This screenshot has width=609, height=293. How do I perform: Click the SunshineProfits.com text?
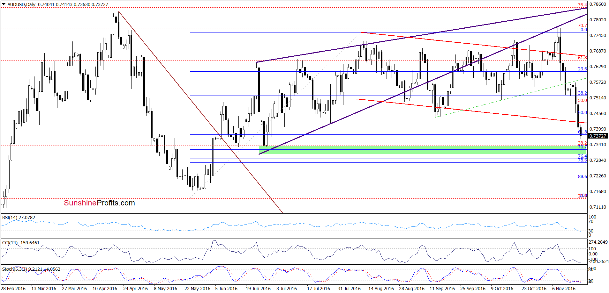point(99,203)
